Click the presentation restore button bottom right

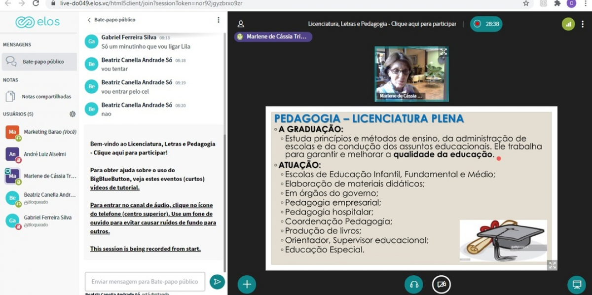576,284
